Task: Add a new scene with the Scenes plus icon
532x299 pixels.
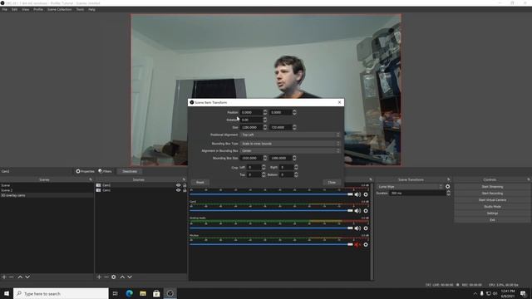Action: pyautogui.click(x=4, y=277)
